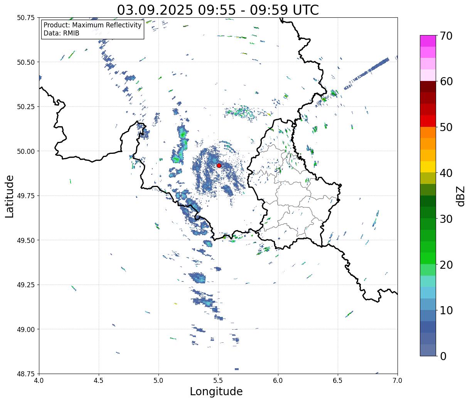Click latitude tick label 49.75
Screen dimensions: 470x401
[25, 196]
